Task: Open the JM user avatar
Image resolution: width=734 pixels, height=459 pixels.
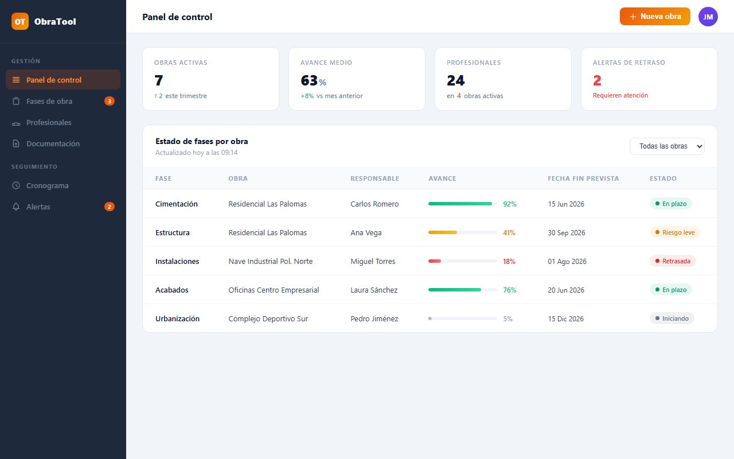Action: click(708, 17)
